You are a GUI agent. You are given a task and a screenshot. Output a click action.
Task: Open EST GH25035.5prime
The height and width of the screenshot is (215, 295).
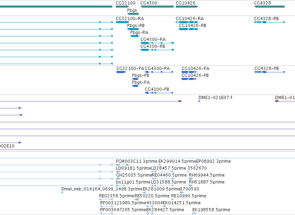[134, 175]
